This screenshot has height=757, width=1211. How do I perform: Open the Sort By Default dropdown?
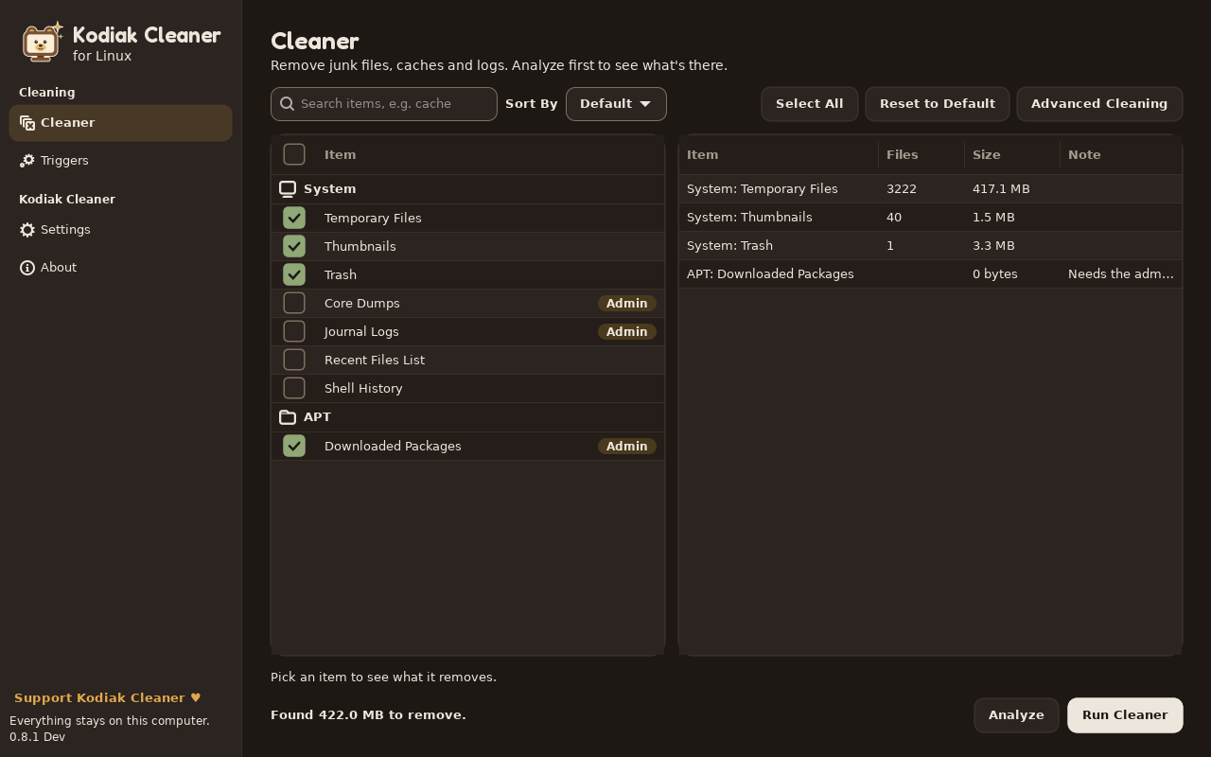[616, 104]
